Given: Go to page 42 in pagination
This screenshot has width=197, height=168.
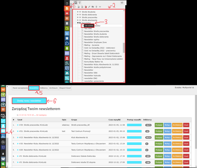Looking at the screenshot, I should [x=37, y=115].
